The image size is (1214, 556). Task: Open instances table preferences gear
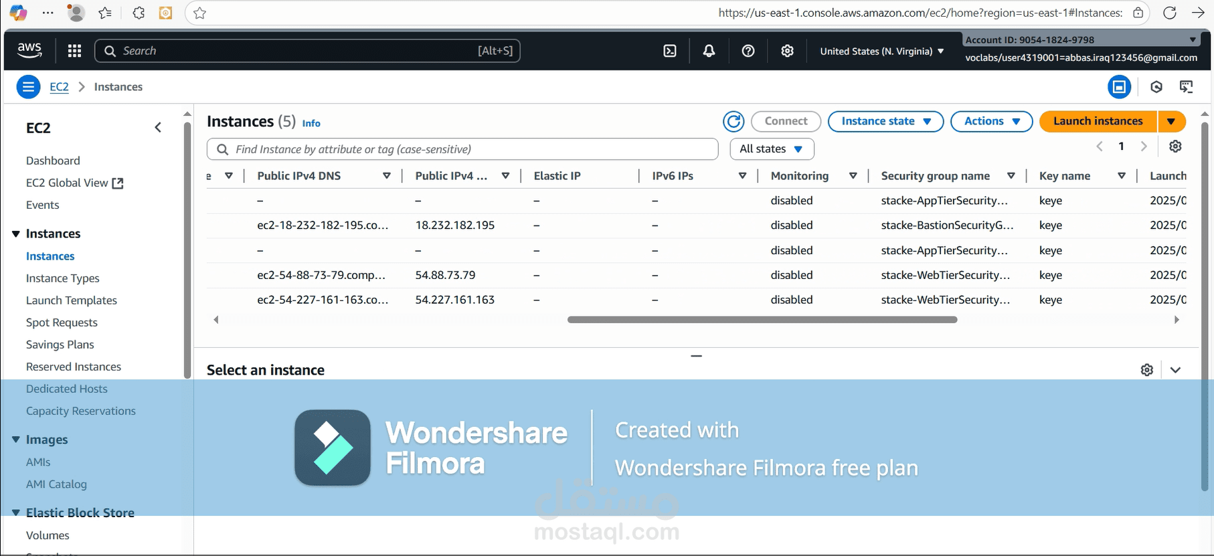1175,146
